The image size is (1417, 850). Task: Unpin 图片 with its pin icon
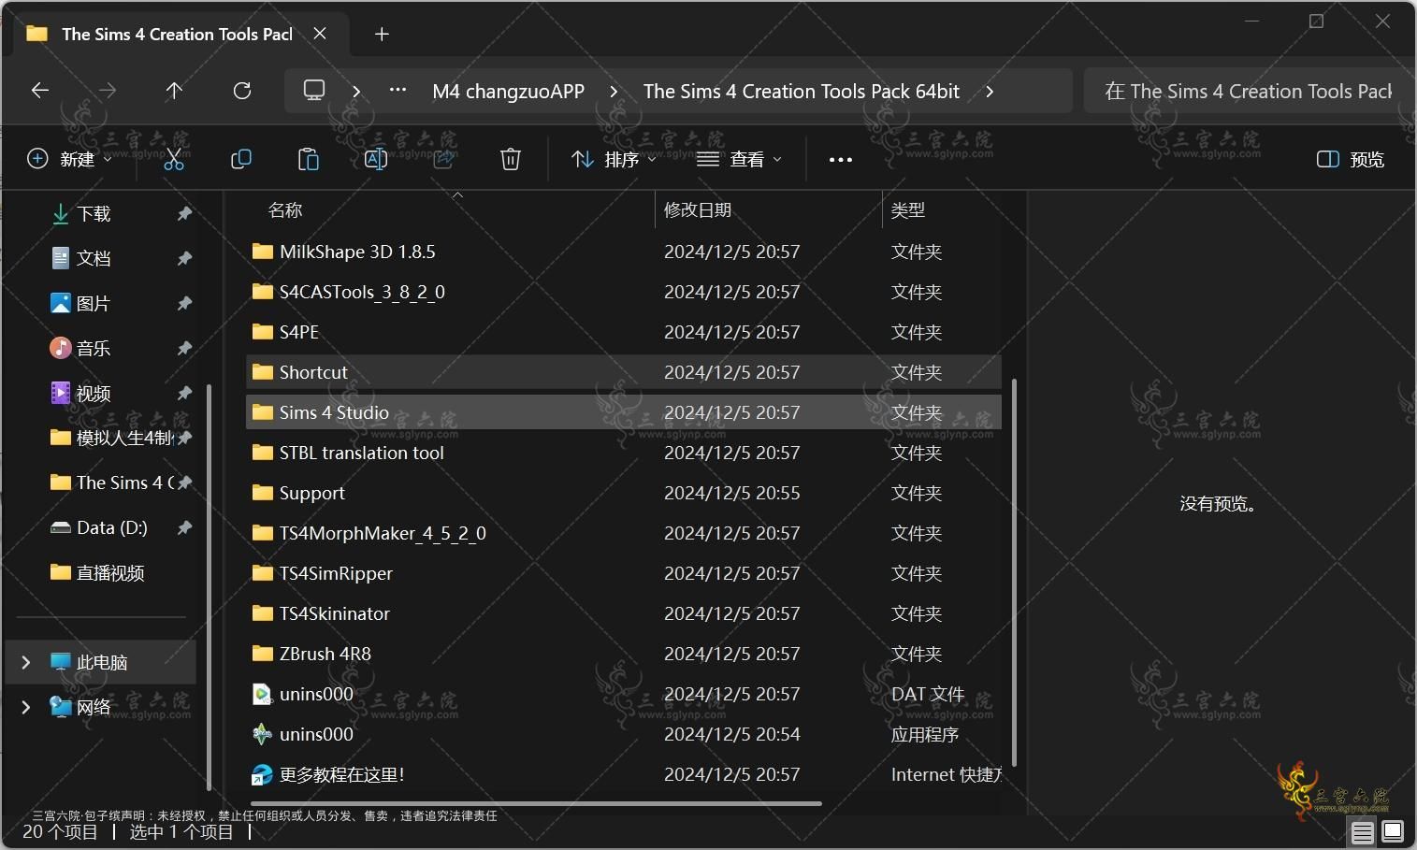click(x=184, y=304)
